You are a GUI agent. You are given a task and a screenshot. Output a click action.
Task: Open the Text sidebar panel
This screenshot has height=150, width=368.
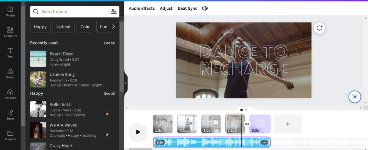click(10, 53)
